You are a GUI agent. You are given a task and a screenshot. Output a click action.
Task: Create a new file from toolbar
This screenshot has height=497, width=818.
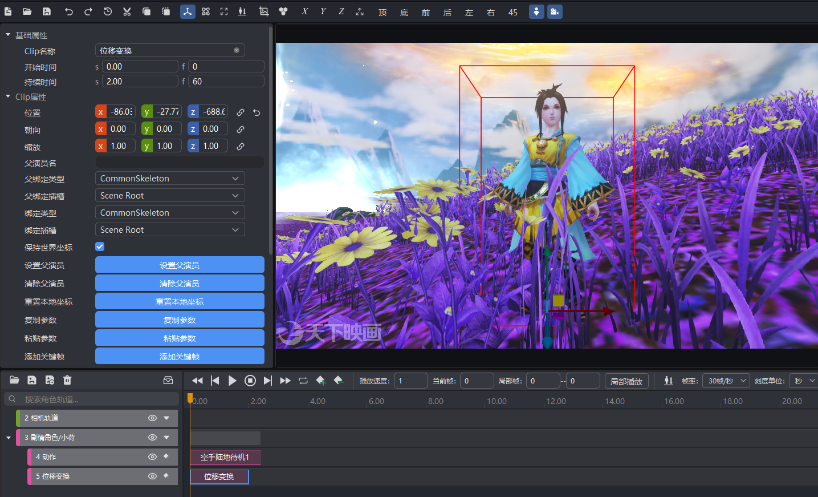pos(8,11)
